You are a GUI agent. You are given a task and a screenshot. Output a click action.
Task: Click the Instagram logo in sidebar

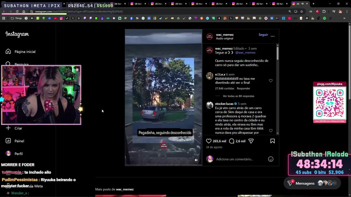(x=17, y=34)
